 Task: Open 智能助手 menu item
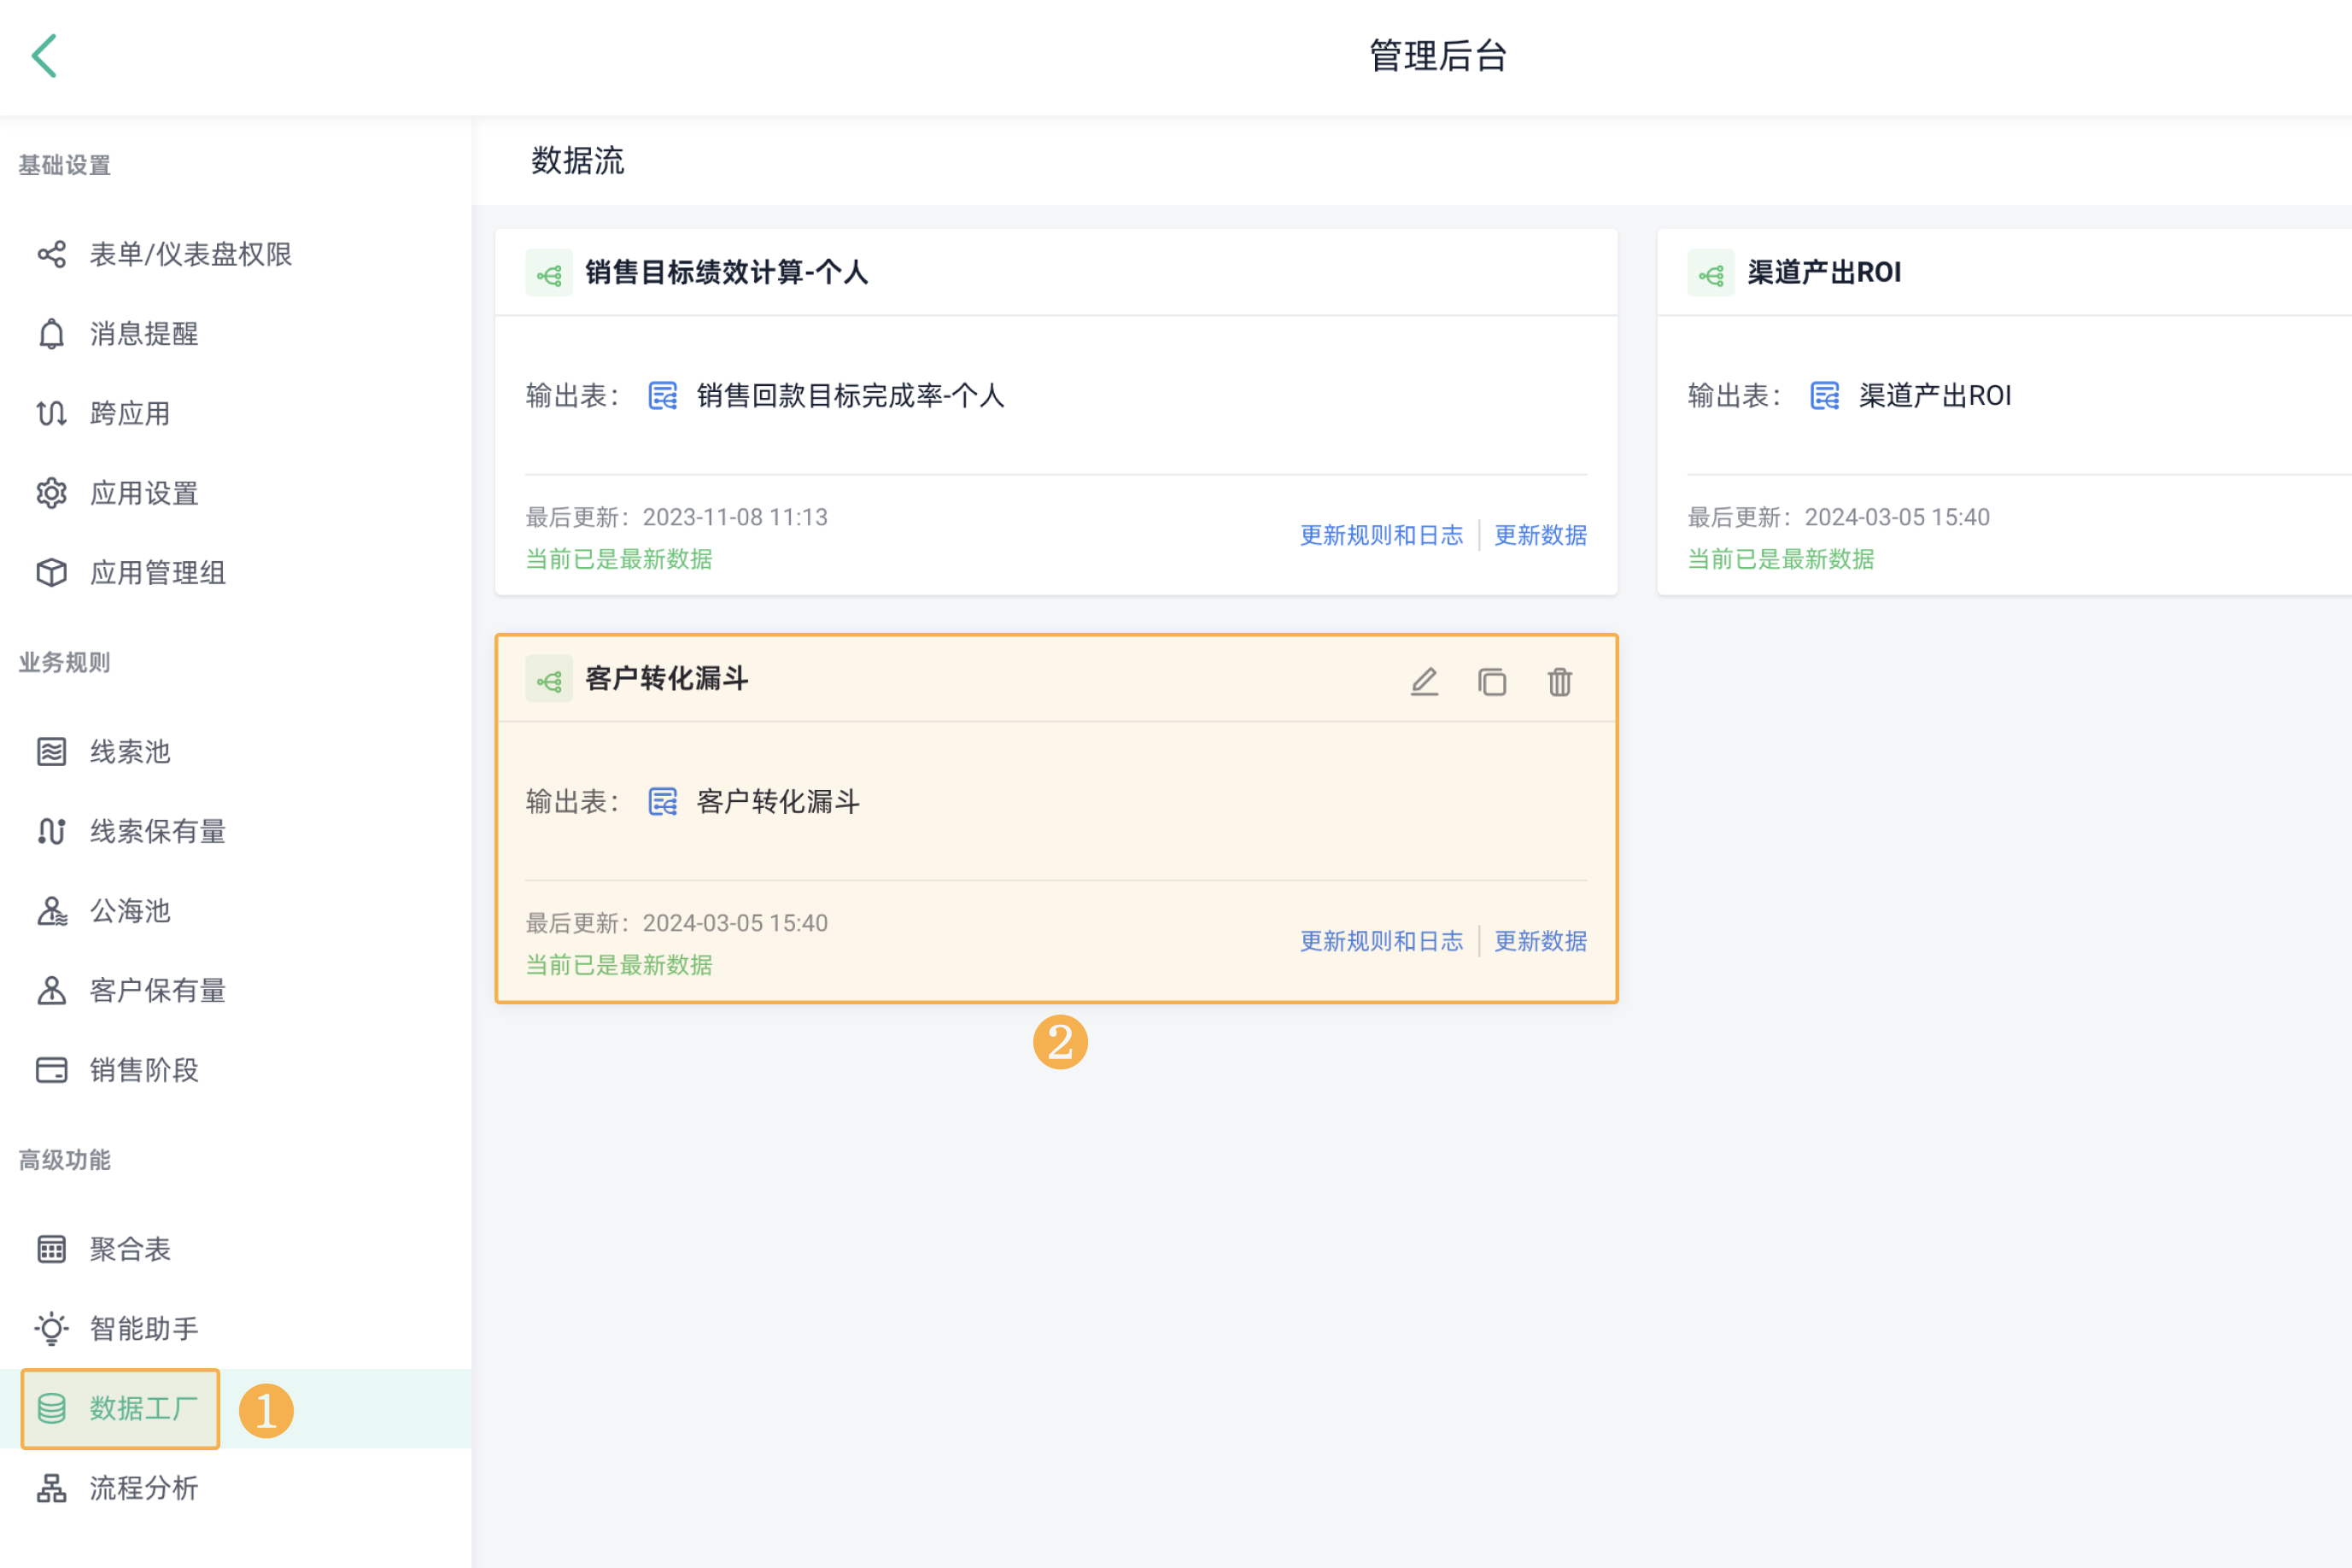coord(144,1329)
